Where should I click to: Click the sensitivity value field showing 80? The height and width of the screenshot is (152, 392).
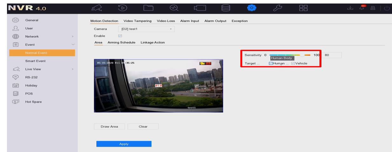tap(332, 55)
